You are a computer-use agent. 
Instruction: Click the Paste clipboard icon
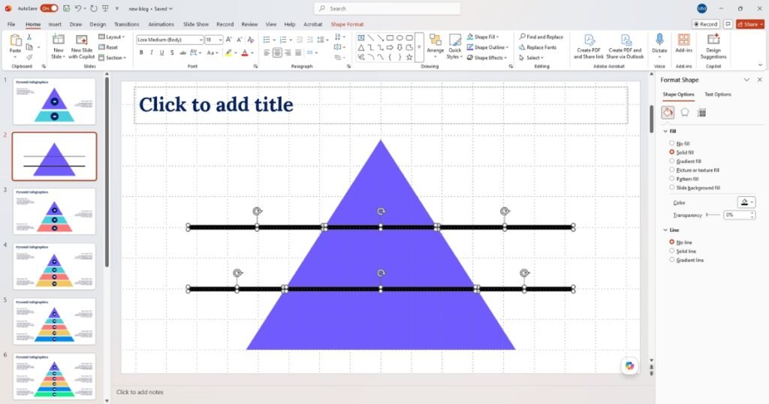click(x=15, y=41)
